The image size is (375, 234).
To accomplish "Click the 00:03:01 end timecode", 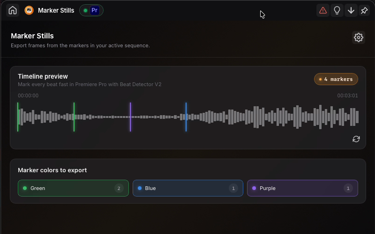I will (x=347, y=95).
